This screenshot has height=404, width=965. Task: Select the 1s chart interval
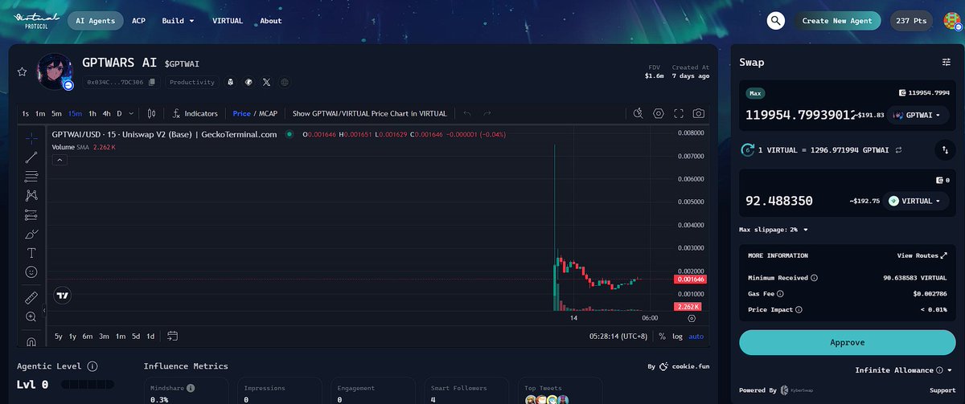point(26,113)
